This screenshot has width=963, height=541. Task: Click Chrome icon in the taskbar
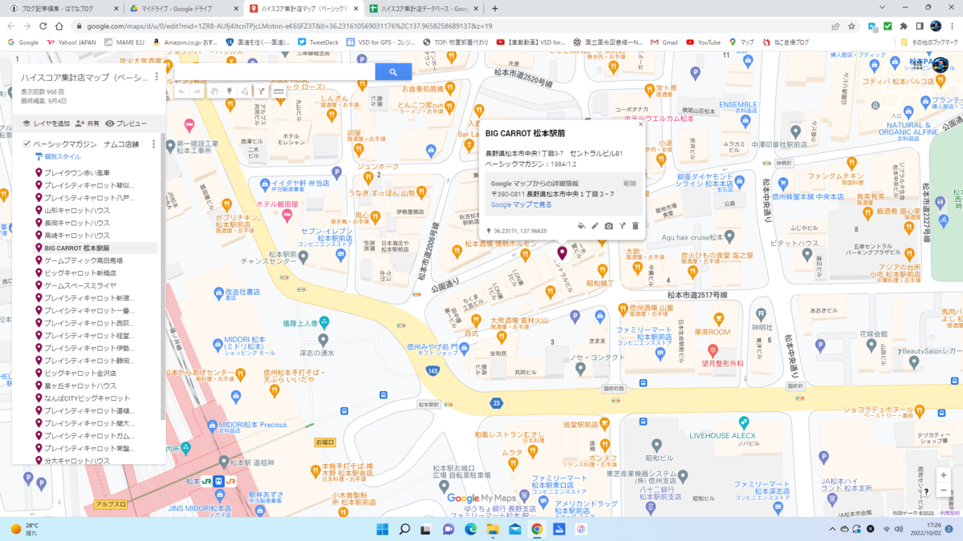(537, 529)
